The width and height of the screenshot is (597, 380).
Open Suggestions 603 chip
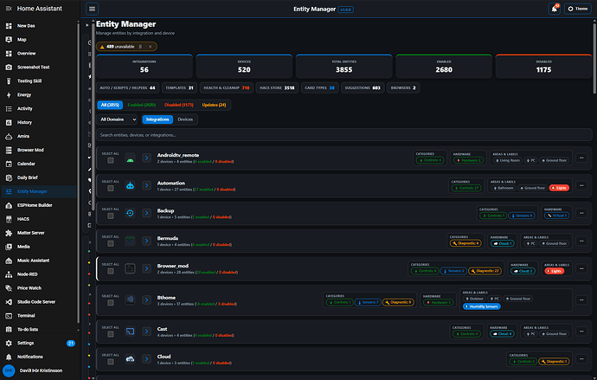pos(363,88)
